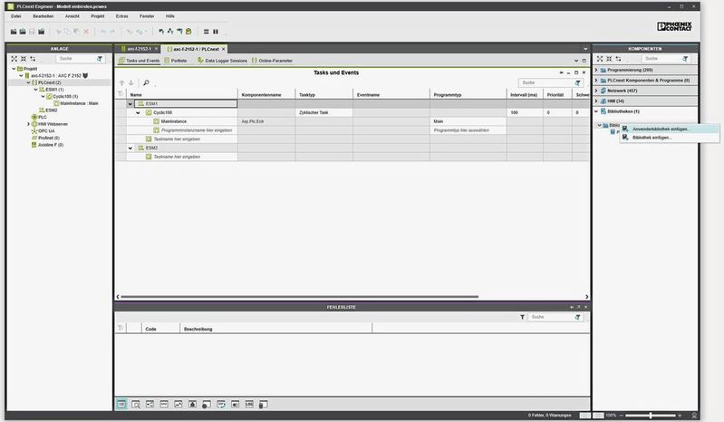Expand Programmierung (289) category
Screen dimensions: 724x422
pyautogui.click(x=596, y=70)
